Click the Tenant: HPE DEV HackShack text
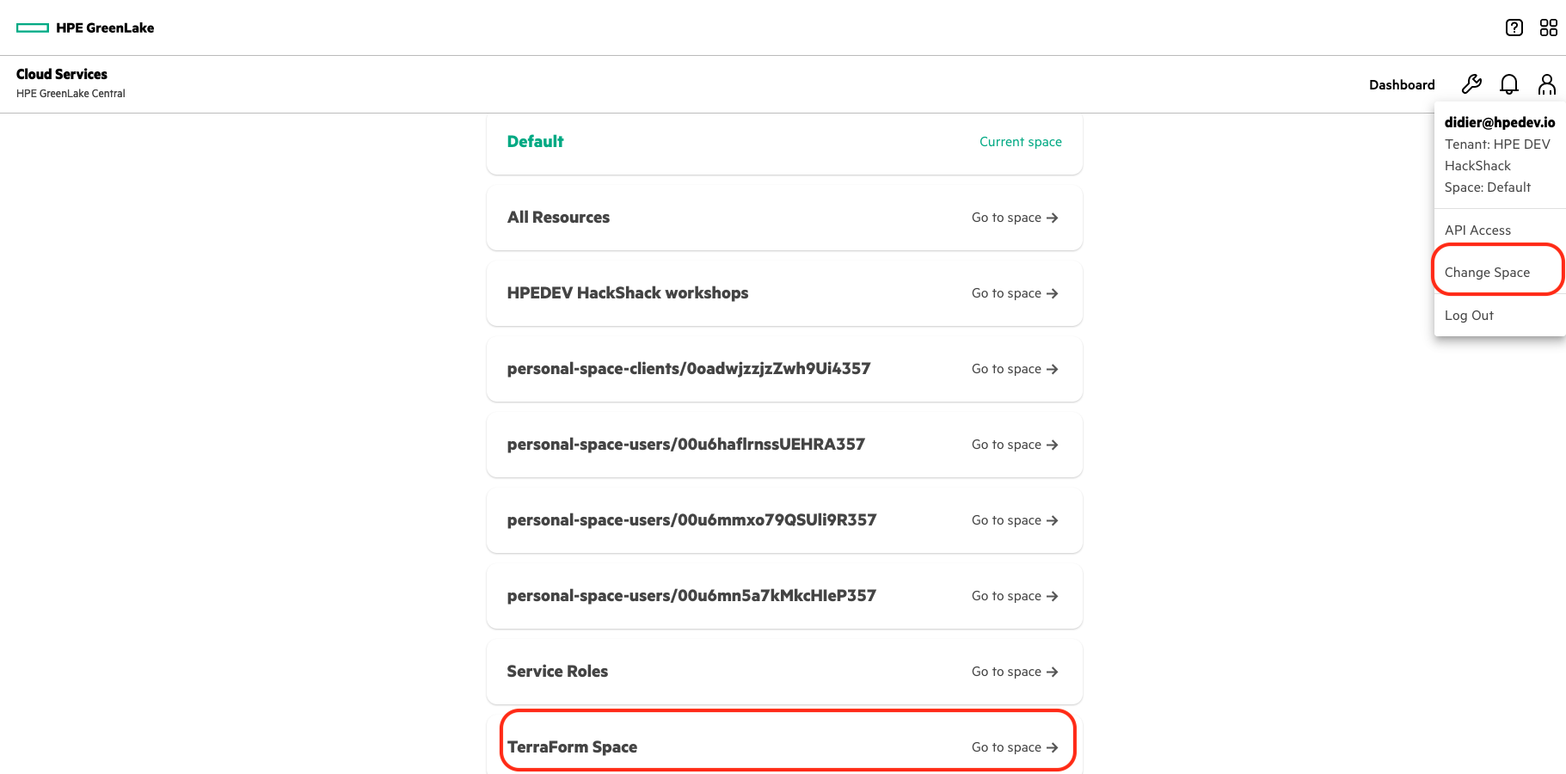1566x774 pixels. tap(1497, 155)
